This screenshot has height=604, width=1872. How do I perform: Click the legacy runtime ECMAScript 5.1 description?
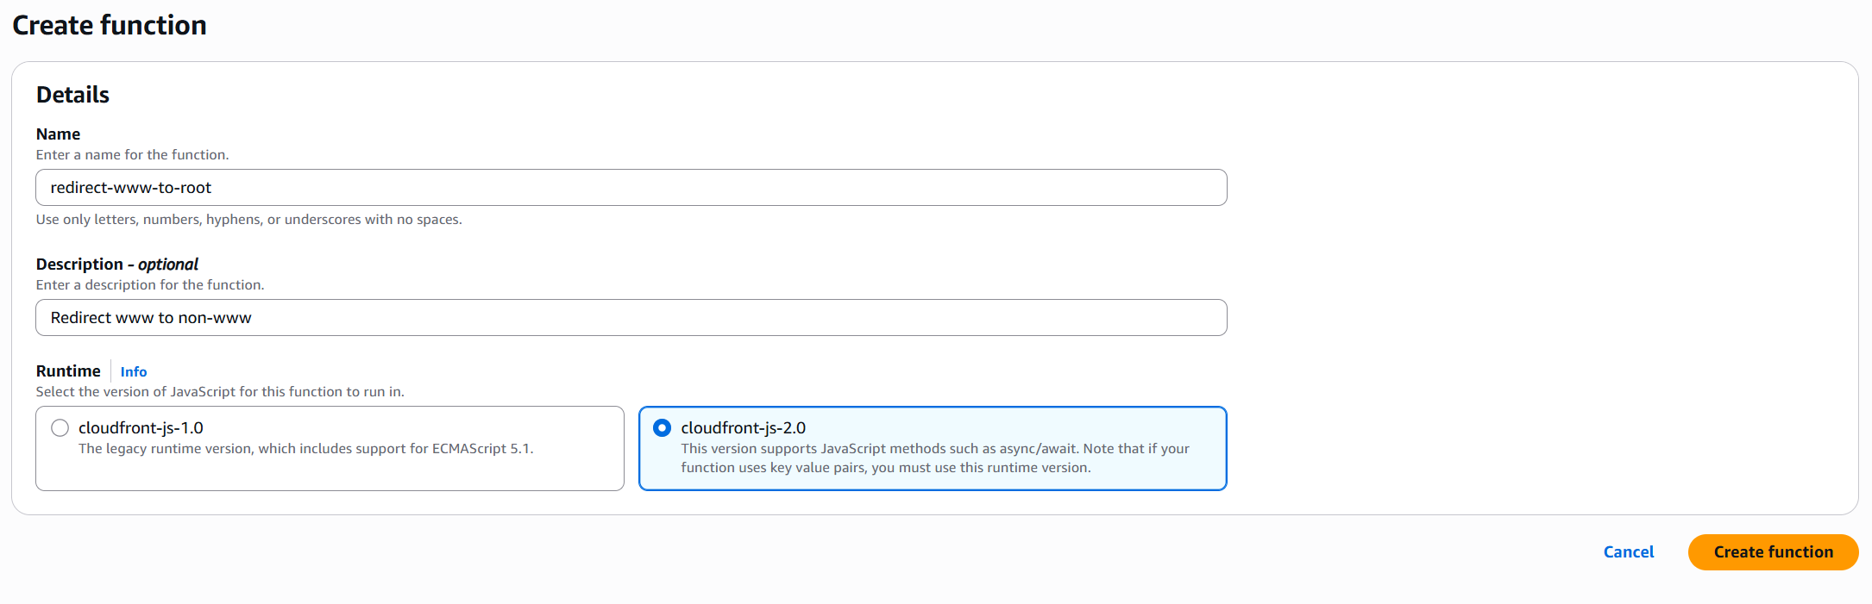pyautogui.click(x=305, y=449)
